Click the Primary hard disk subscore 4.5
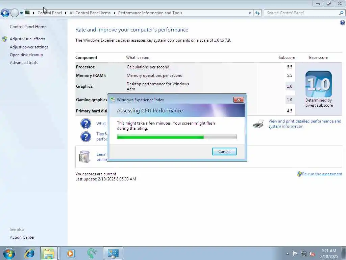Viewport: 346px width, 260px height. [x=290, y=111]
